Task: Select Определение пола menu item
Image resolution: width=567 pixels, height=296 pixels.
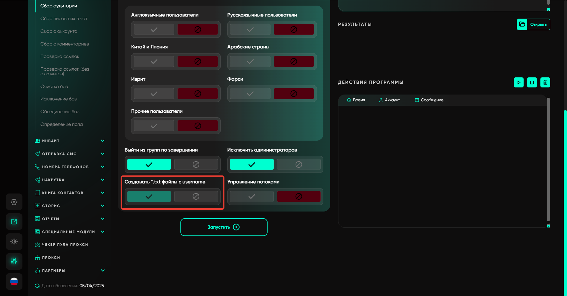Action: pyautogui.click(x=61, y=124)
